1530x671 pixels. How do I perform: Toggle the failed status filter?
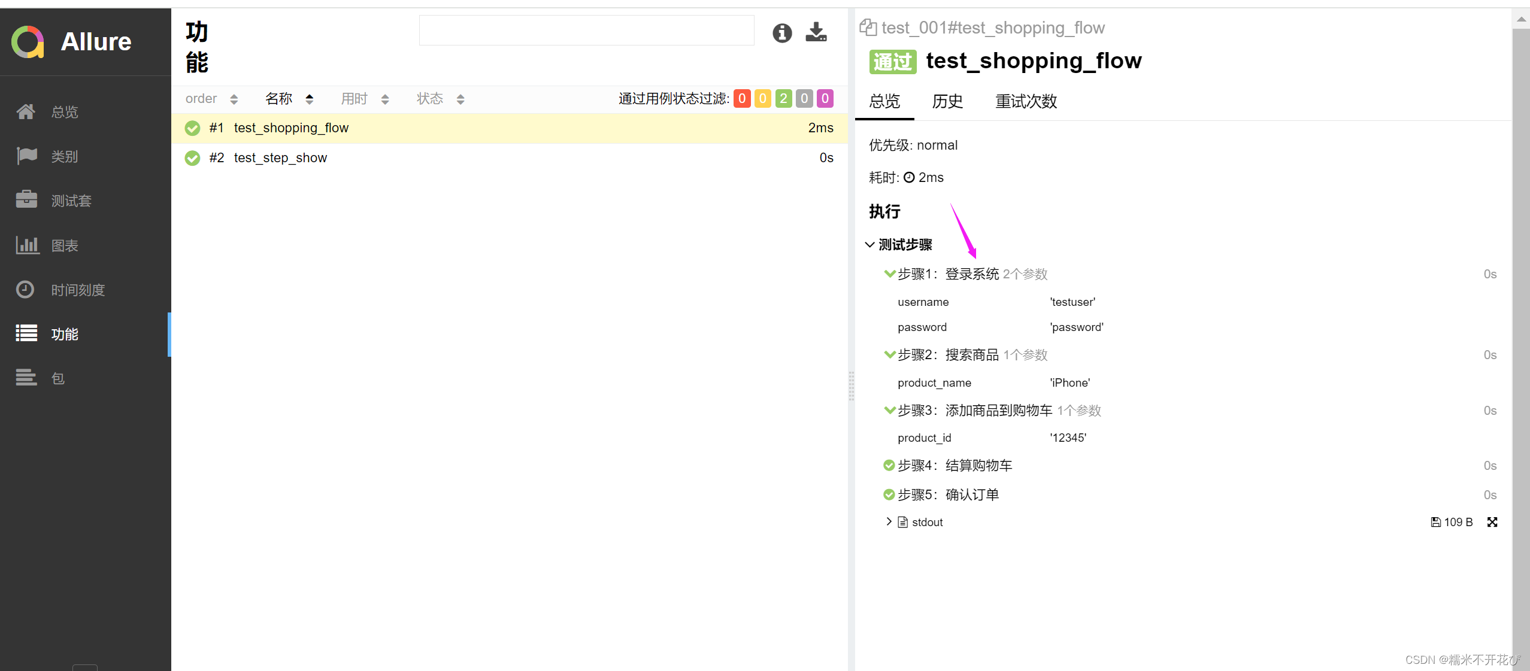(x=743, y=98)
